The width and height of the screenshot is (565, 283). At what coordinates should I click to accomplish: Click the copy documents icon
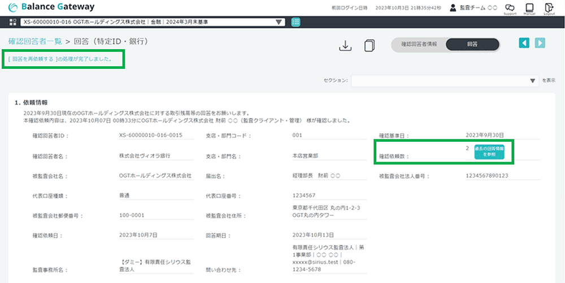[x=370, y=45]
